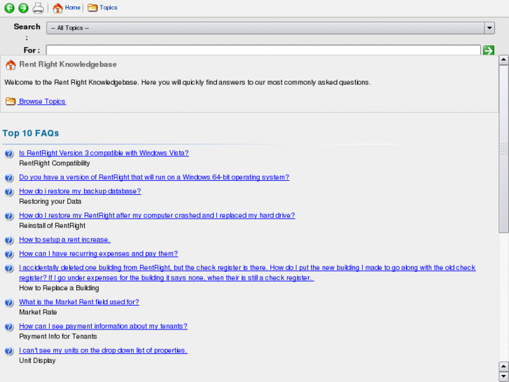509x382 pixels.
Task: Open FAQ about units on drop down list
Action: pyautogui.click(x=103, y=350)
